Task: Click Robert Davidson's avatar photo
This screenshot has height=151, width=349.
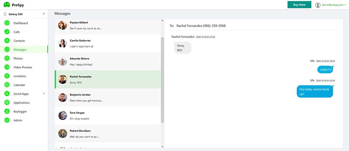Action: pos(62,134)
